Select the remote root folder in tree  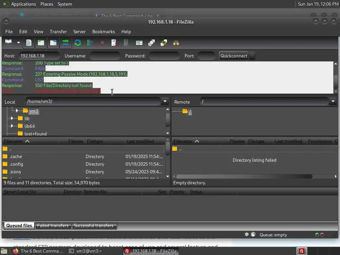190,112
